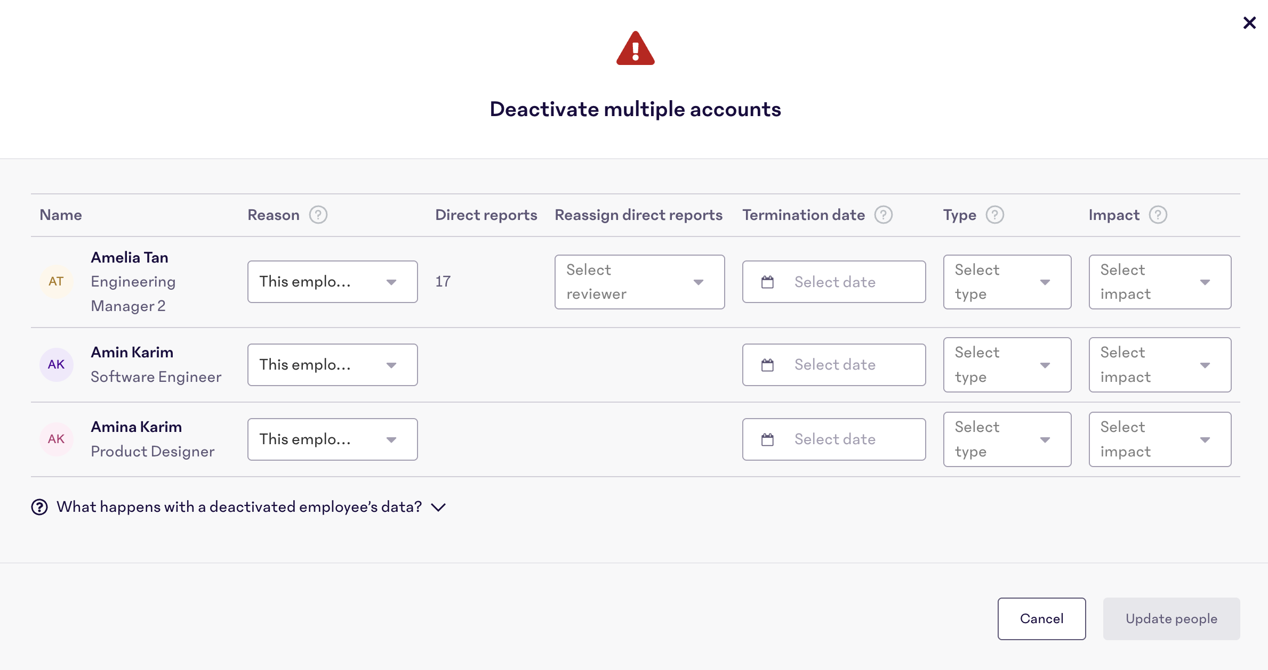The height and width of the screenshot is (670, 1268).
Task: Open Select type dropdown for Amin Karim
Action: 1007,365
